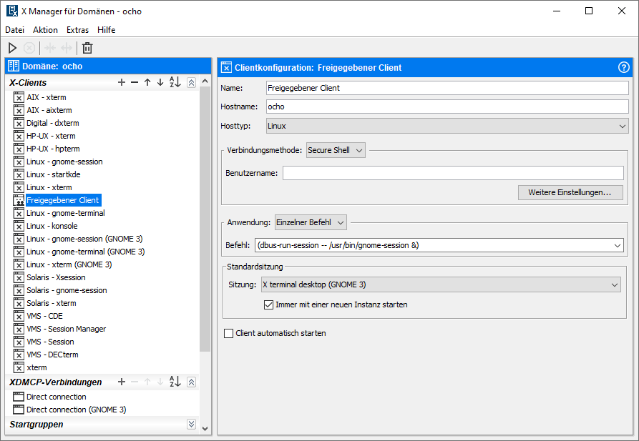Expand the Startgruppen section

click(191, 425)
